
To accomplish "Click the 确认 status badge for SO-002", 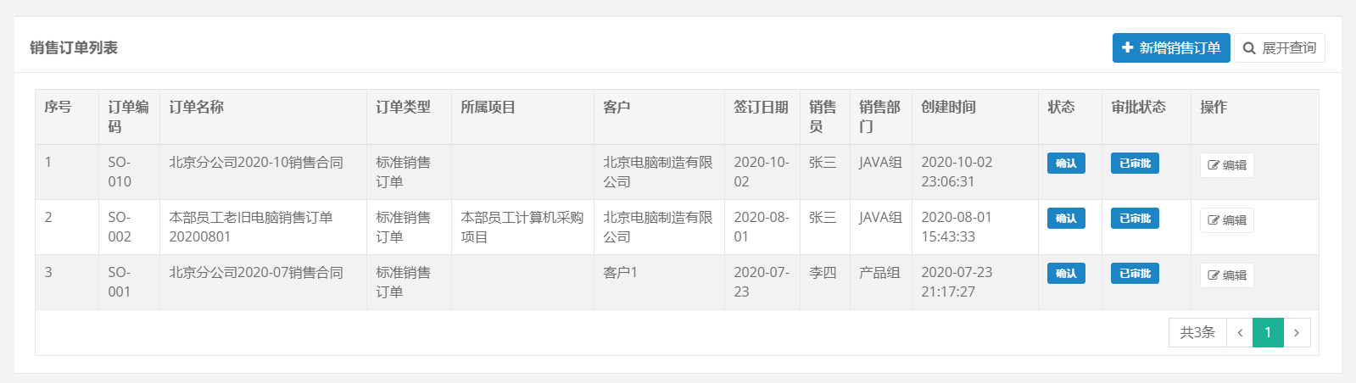I will pos(1066,219).
